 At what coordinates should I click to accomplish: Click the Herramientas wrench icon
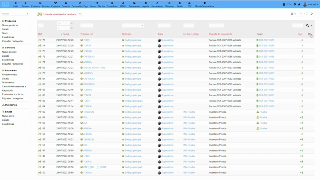click(x=157, y=3)
